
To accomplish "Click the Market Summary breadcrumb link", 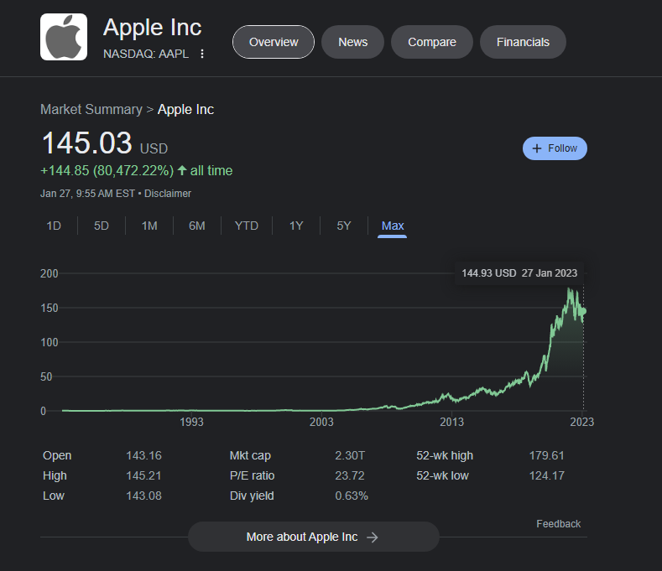I will [91, 109].
